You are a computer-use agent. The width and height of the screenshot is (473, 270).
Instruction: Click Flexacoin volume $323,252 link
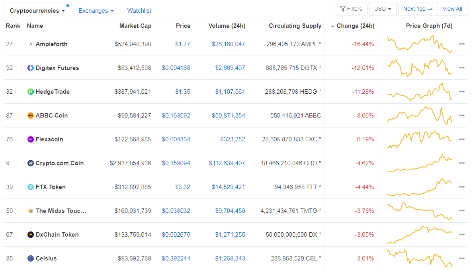(x=233, y=139)
